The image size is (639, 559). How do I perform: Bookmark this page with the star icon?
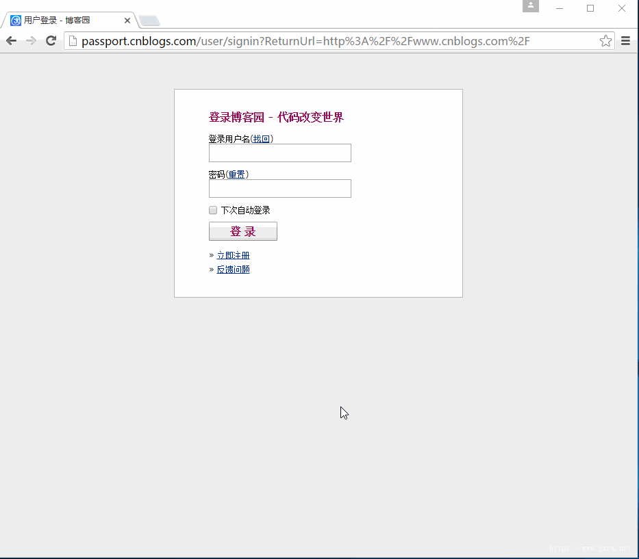tap(605, 41)
